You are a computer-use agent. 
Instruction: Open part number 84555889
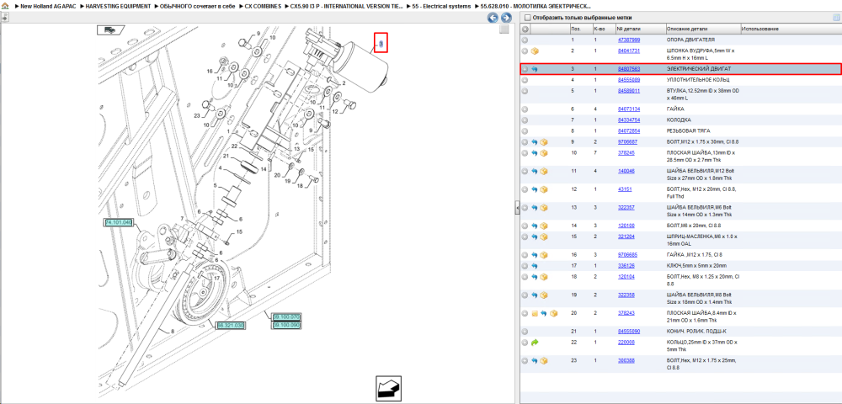coord(629,80)
